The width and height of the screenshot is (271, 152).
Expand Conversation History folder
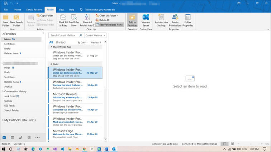(x=3, y=91)
